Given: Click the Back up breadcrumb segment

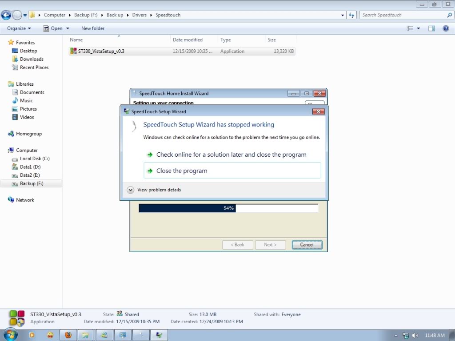Looking at the screenshot, I should (x=115, y=15).
